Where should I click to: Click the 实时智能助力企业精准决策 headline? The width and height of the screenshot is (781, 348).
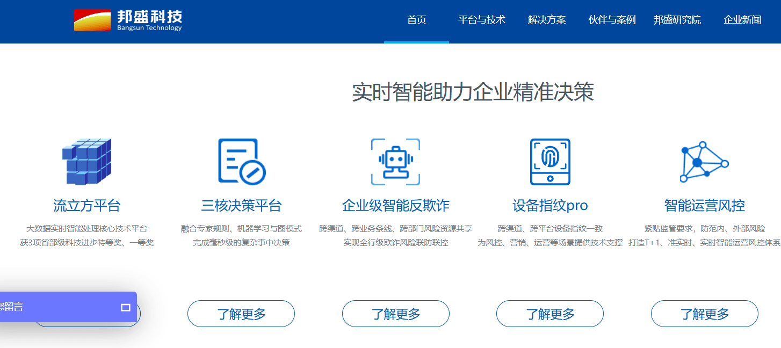(x=473, y=92)
